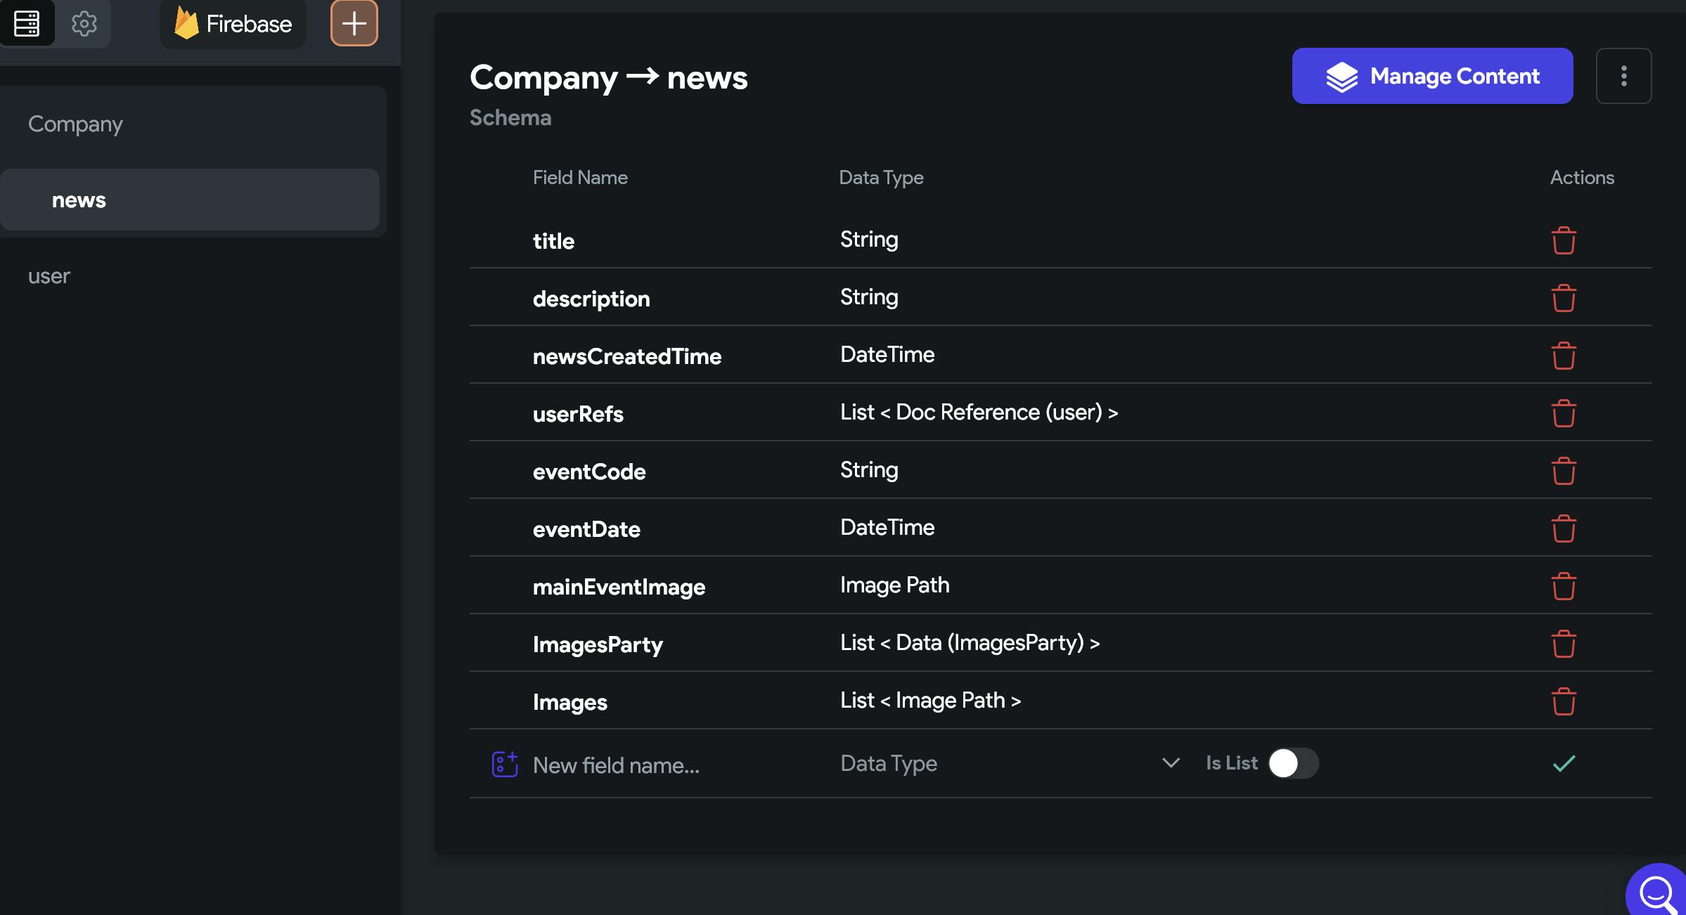Delete the Images field

point(1563,701)
